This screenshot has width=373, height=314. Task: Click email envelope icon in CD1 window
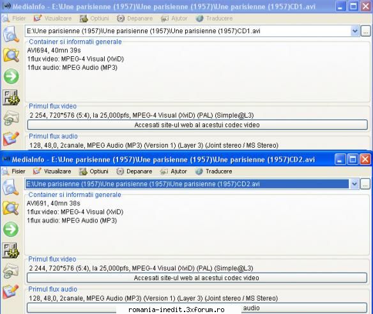(11, 118)
